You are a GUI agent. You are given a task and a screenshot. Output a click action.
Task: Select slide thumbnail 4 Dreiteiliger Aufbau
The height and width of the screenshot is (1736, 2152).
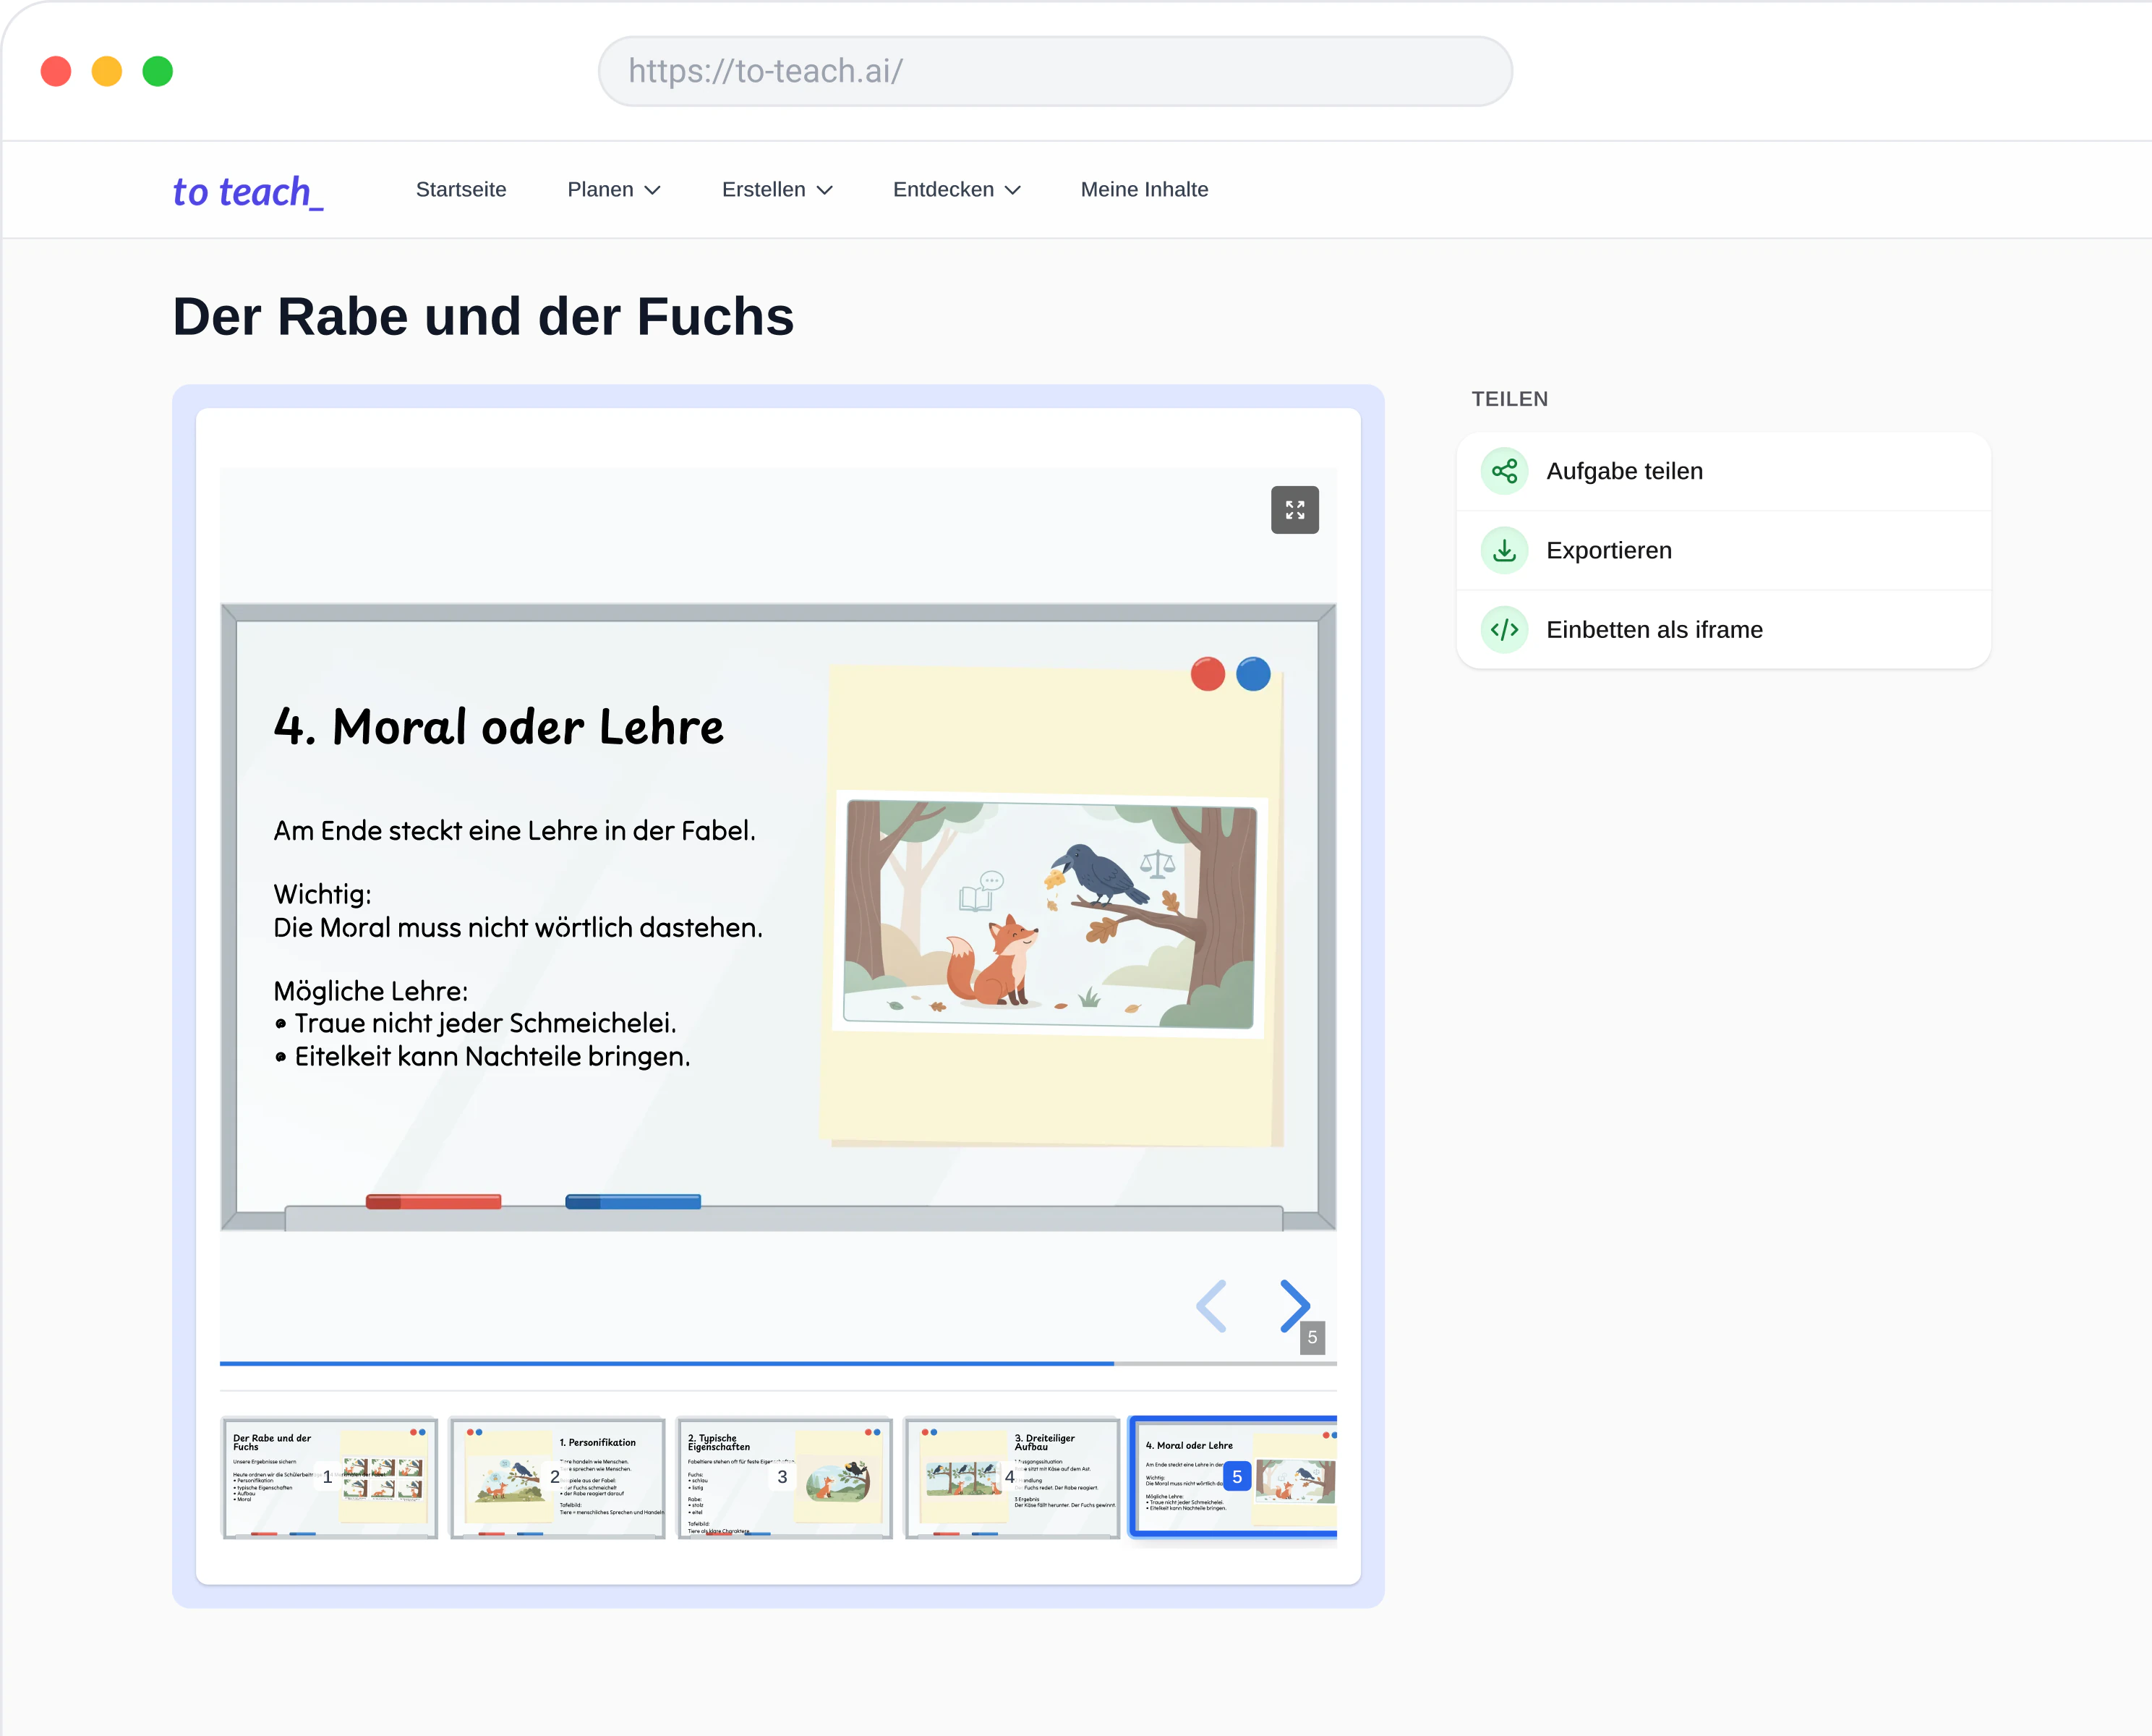(x=1012, y=1477)
